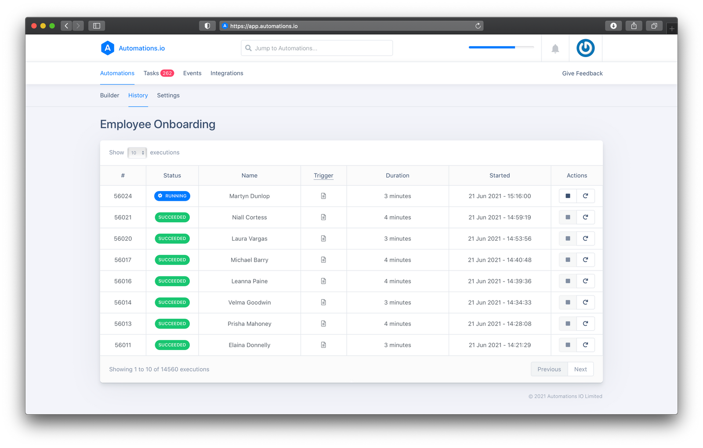Open the Integrations menu item

click(x=227, y=73)
